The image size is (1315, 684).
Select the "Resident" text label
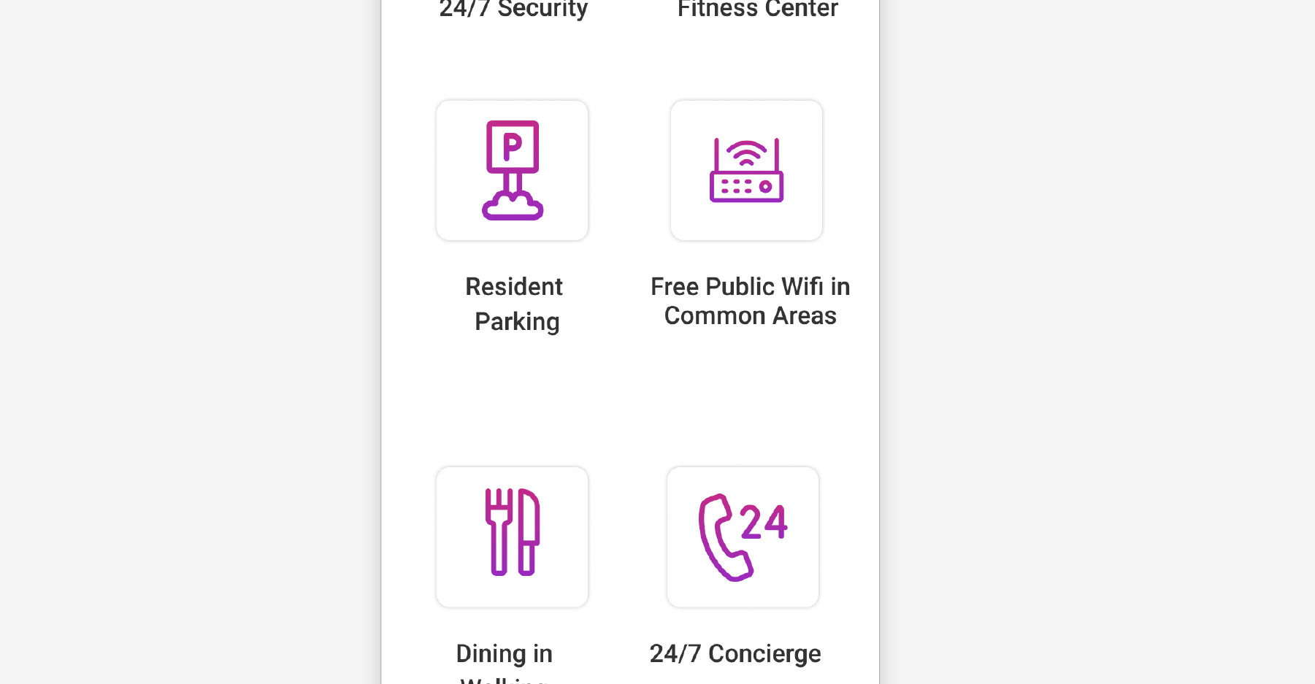tap(514, 287)
